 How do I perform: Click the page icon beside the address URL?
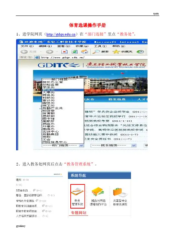37,58
